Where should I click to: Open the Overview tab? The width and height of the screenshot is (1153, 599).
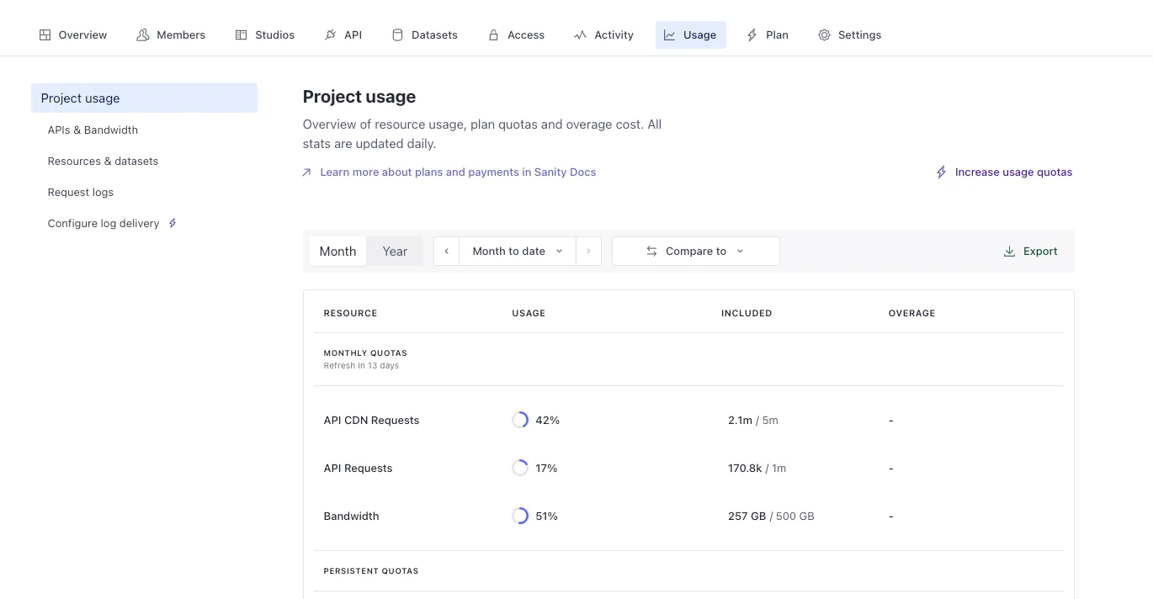(73, 35)
